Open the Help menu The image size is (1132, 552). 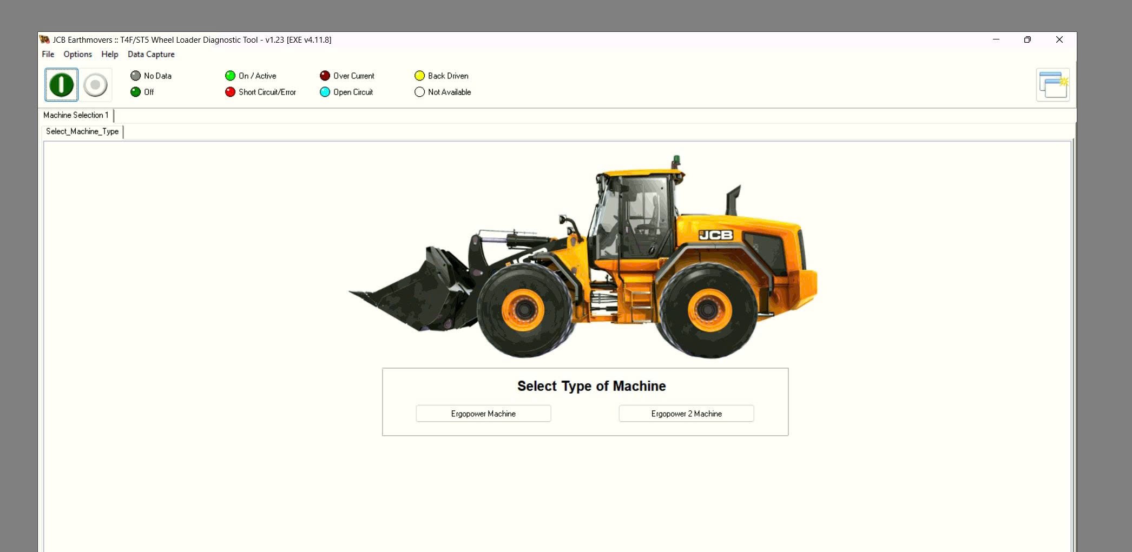coord(110,54)
